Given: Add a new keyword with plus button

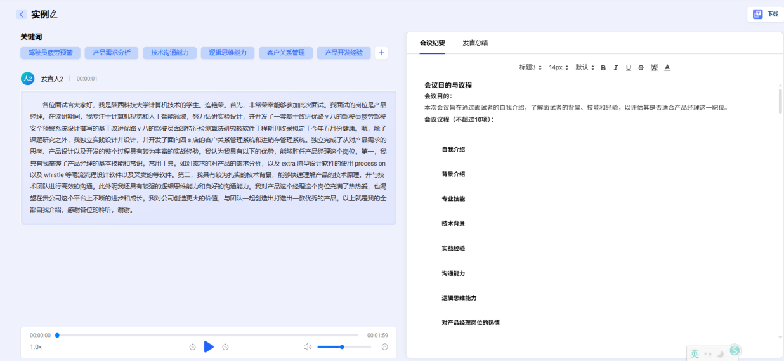Looking at the screenshot, I should [x=381, y=53].
